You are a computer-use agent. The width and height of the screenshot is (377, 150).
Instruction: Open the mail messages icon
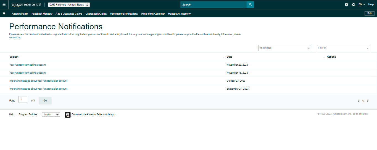click(x=346, y=5)
